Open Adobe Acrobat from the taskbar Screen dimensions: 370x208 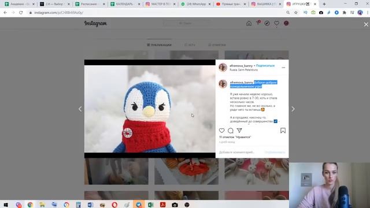coord(162,205)
